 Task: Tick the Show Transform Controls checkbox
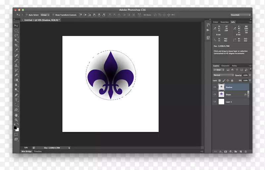tap(54, 15)
